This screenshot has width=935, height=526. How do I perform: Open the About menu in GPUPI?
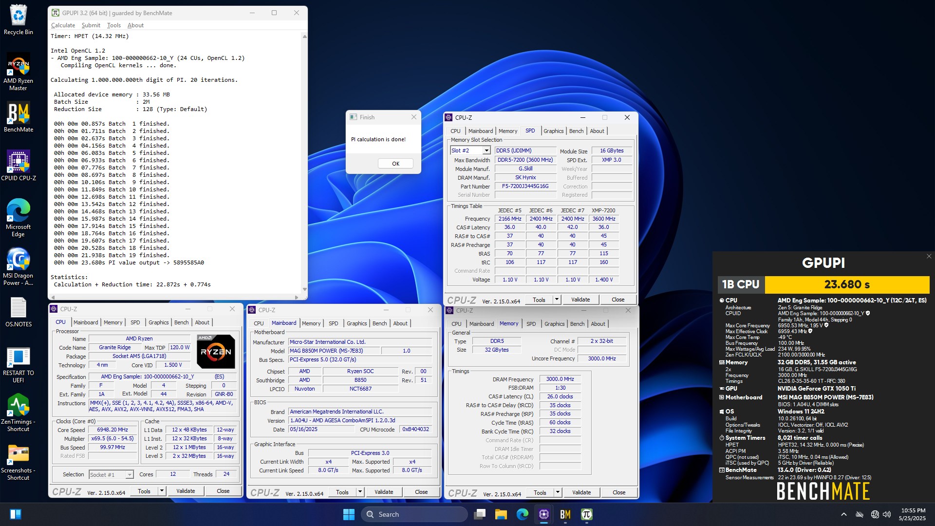coord(135,25)
